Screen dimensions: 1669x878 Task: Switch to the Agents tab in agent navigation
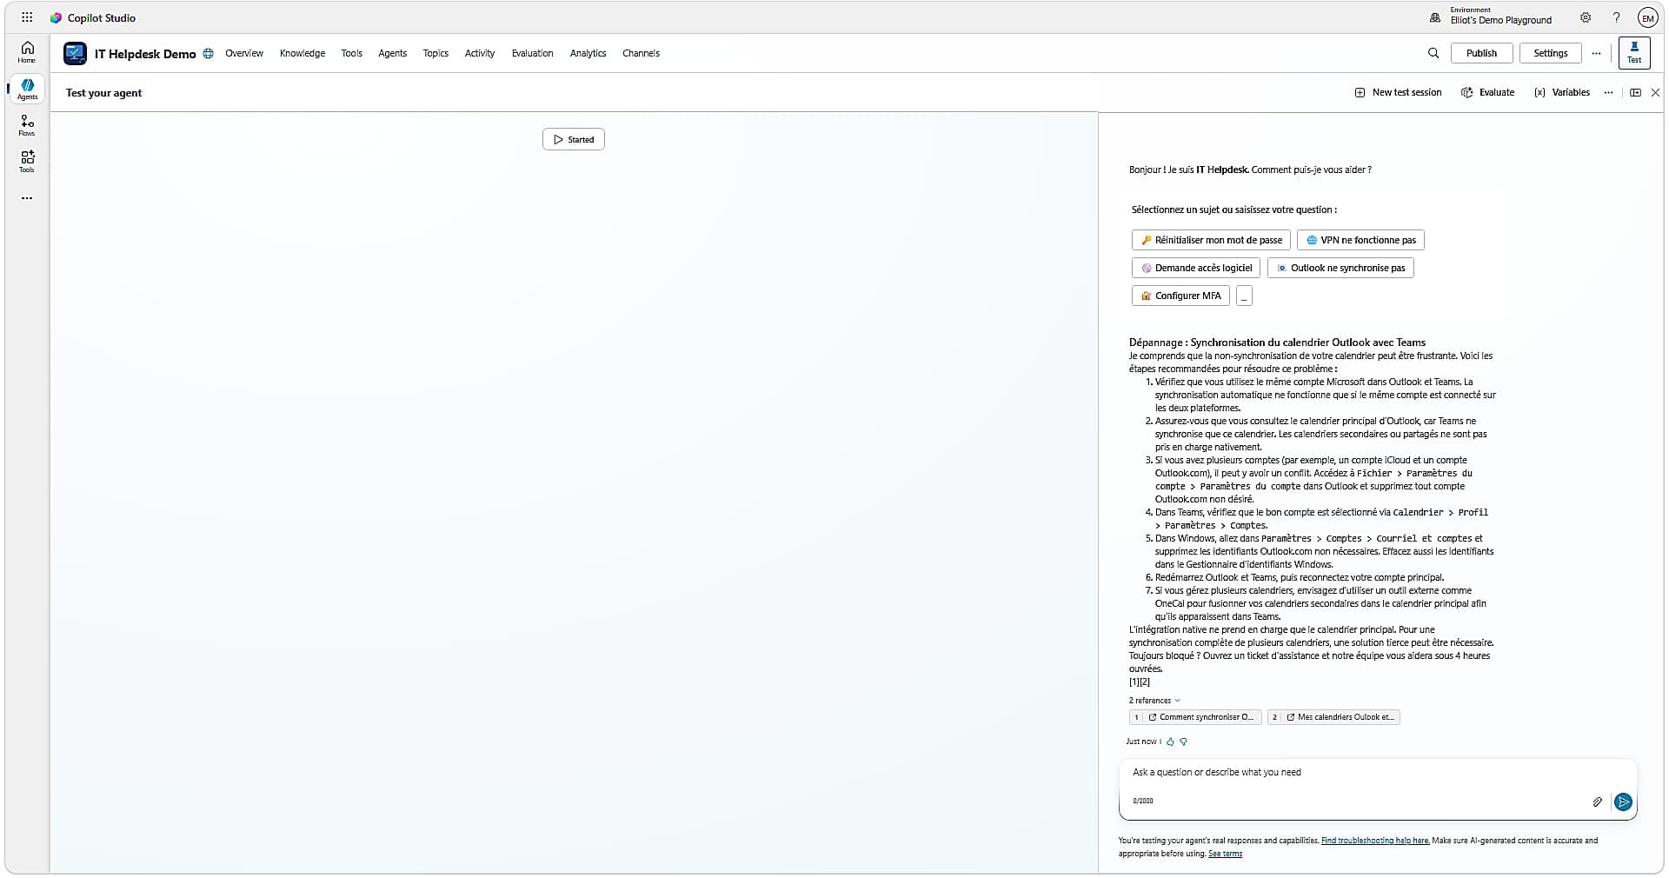[393, 53]
